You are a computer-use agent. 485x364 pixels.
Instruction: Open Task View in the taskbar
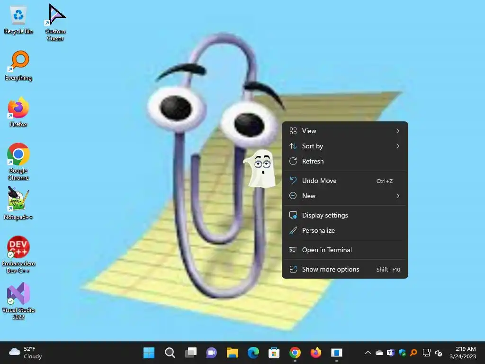tap(190, 353)
